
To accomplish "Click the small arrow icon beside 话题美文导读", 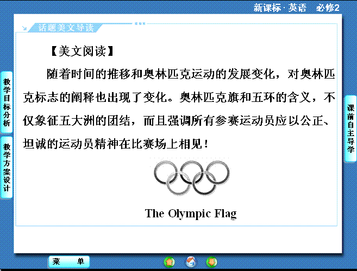I will click(24, 28).
